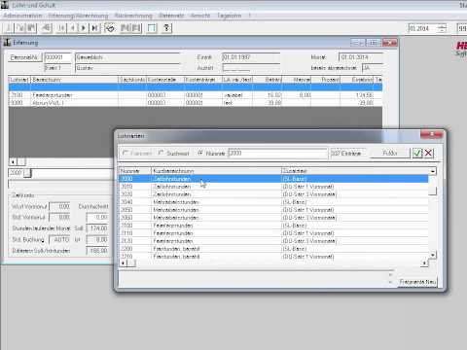
Task: Open lookup button beside 2000 field
Action: 28,173
